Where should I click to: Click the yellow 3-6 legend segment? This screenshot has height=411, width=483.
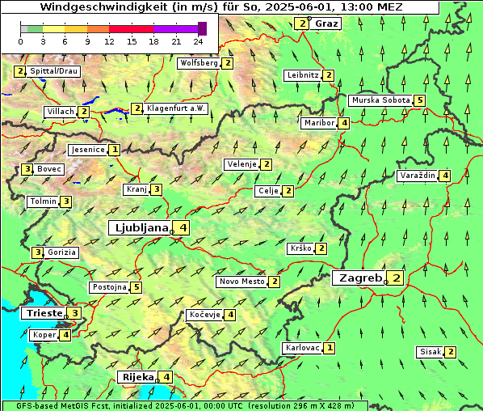coord(54,30)
